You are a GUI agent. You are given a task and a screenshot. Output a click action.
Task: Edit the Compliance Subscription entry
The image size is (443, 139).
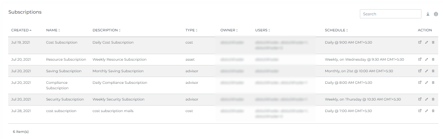(426, 82)
